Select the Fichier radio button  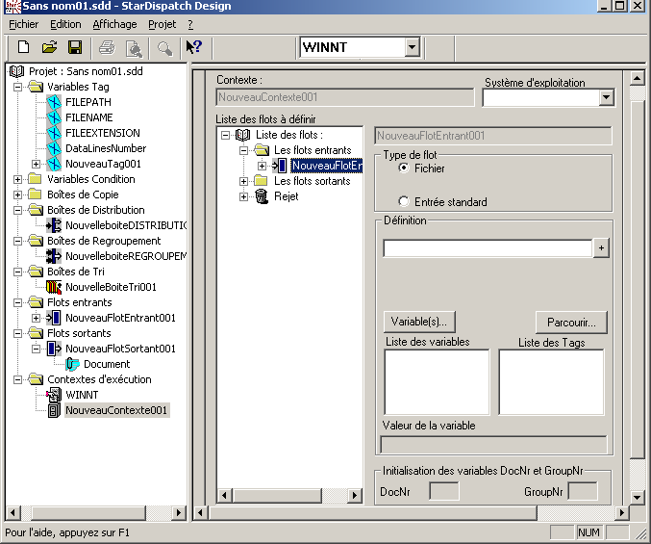404,168
